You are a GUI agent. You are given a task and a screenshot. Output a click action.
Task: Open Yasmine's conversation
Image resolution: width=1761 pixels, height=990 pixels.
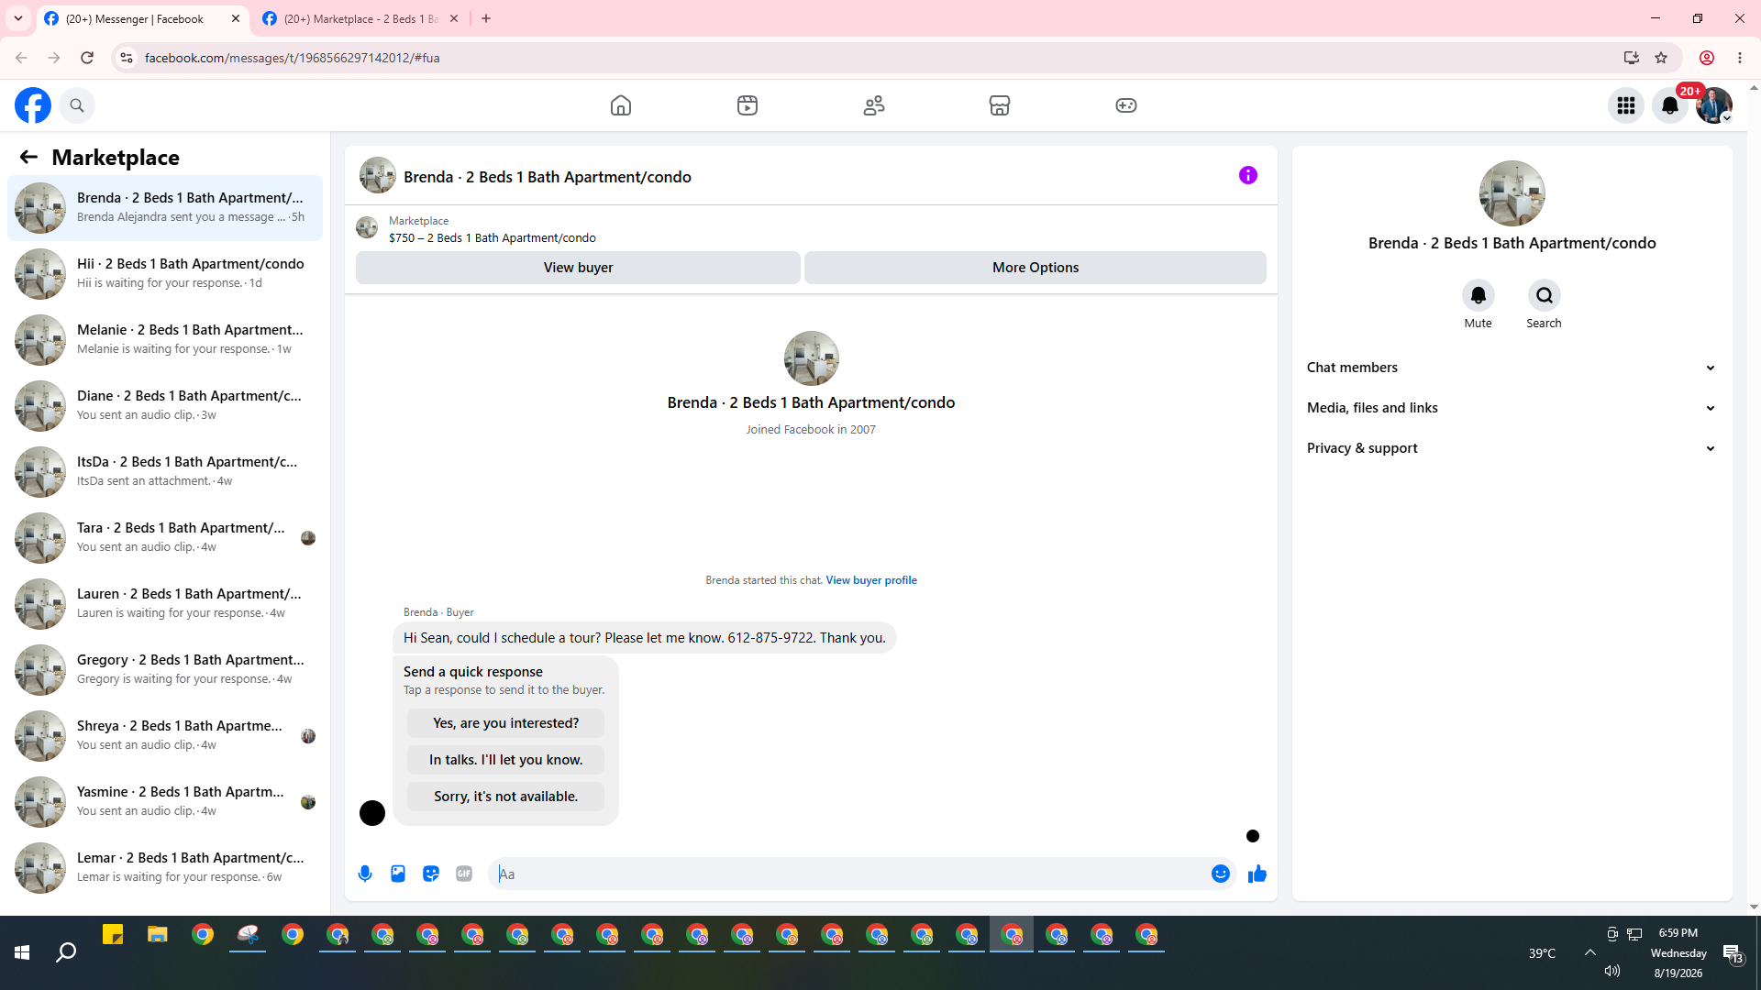tap(165, 802)
